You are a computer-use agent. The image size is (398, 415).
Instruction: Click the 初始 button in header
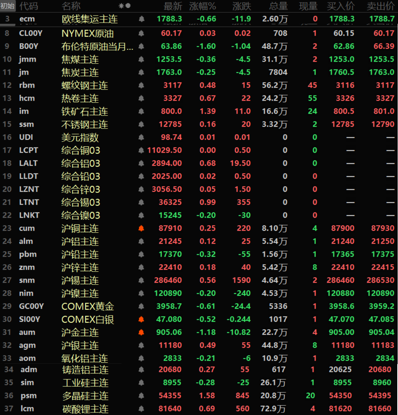click(7, 6)
